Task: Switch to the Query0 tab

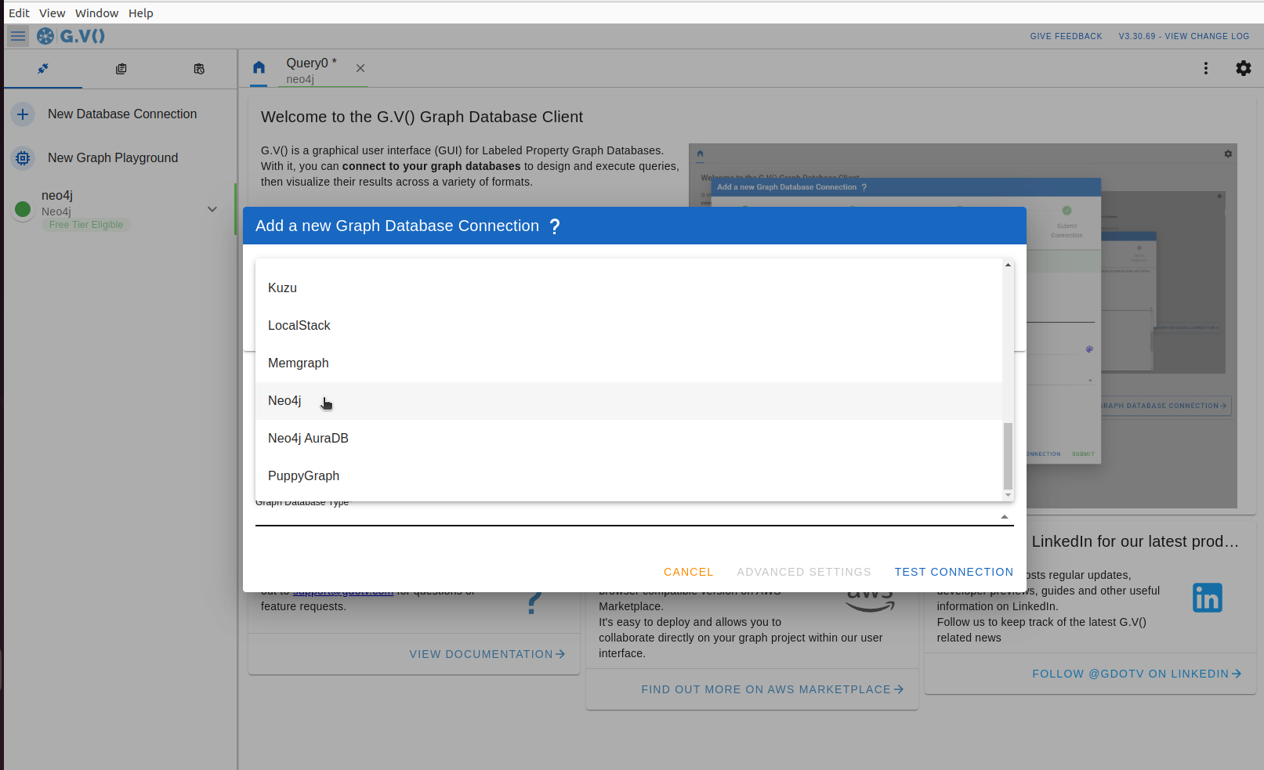Action: (x=311, y=70)
